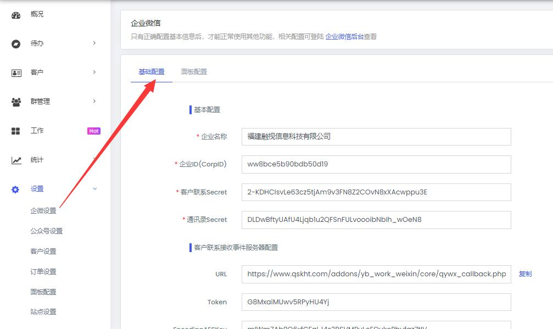Click the 概况 dashboard icon

tap(16, 15)
